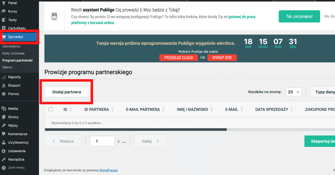Viewport: 335px width, 175px height.
Task: Click the Ustawienia settings icon
Action: click(4, 151)
